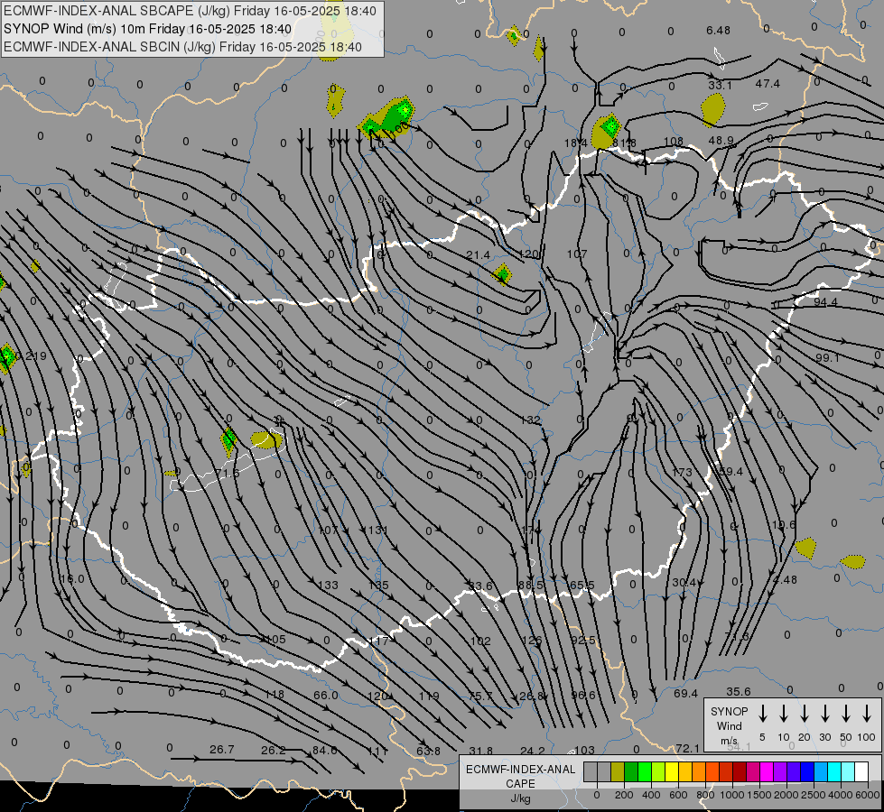Click the 99.1 value on the map
This screenshot has width=884, height=812.
pyautogui.click(x=827, y=358)
